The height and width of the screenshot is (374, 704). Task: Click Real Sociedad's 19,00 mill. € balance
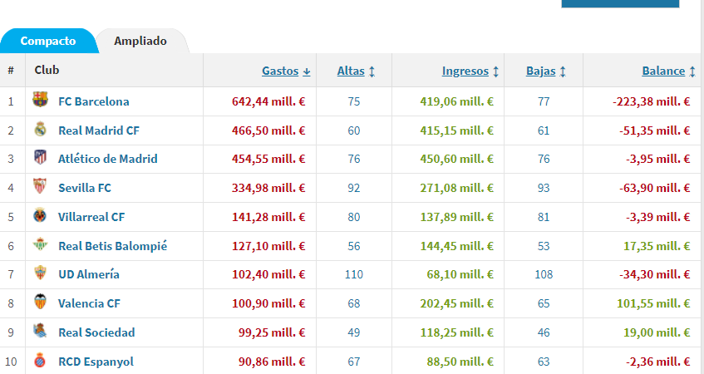tap(657, 332)
